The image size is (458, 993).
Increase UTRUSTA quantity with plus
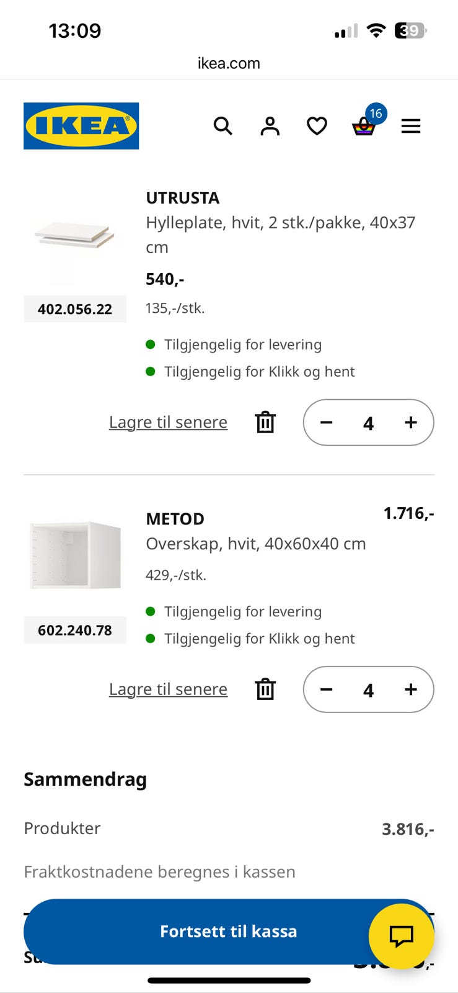[x=411, y=423]
